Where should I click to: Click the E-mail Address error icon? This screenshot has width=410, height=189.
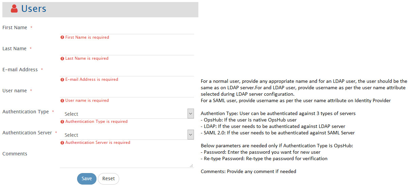click(62, 79)
